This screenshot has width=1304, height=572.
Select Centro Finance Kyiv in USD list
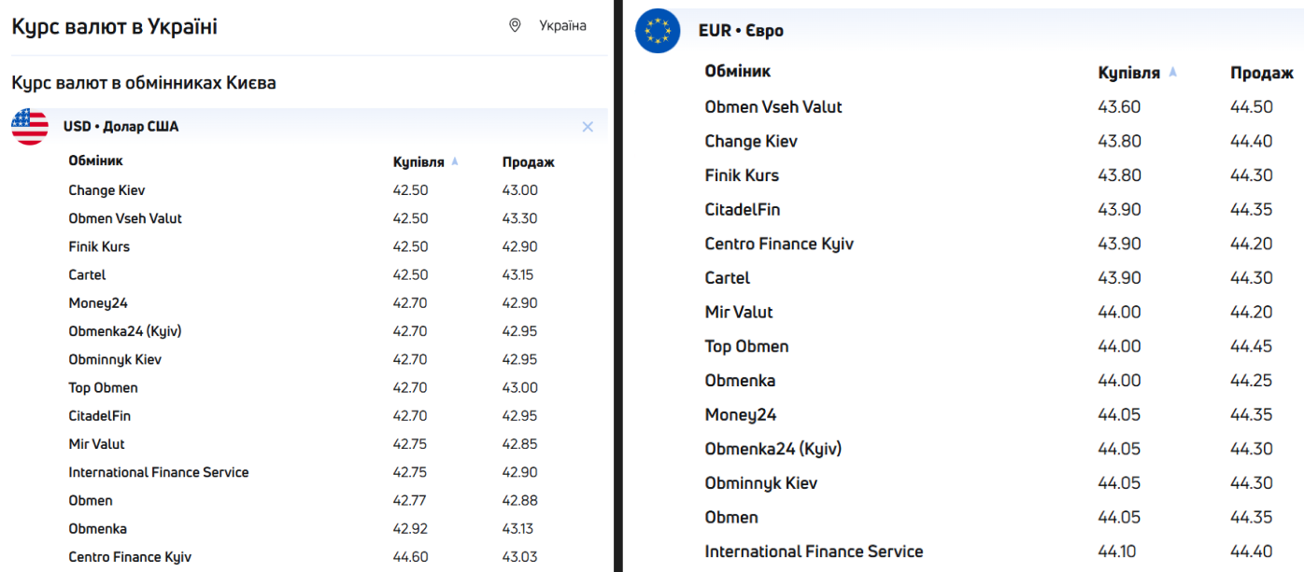(x=130, y=557)
